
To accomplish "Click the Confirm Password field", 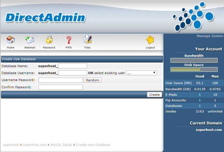I will click(60, 87).
